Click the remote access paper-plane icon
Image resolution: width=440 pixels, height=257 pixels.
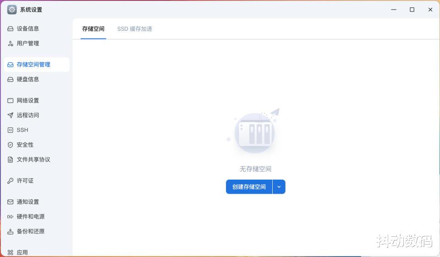[x=11, y=115]
